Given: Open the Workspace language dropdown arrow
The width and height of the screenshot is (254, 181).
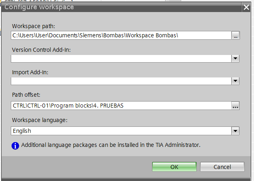Looking at the screenshot, I should [x=236, y=131].
